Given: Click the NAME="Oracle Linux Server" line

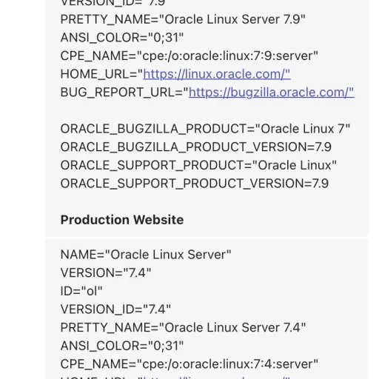Looking at the screenshot, I should (146, 255).
